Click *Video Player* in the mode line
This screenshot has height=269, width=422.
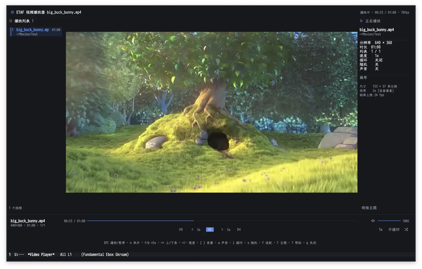pyautogui.click(x=41, y=255)
